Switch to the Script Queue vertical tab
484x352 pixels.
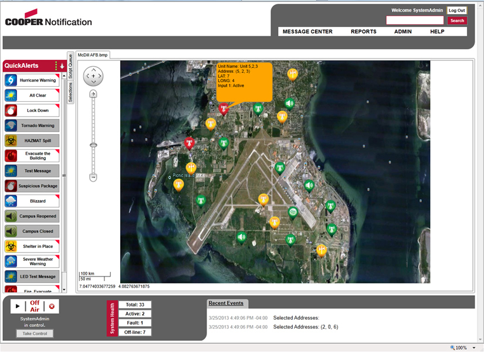(x=70, y=66)
